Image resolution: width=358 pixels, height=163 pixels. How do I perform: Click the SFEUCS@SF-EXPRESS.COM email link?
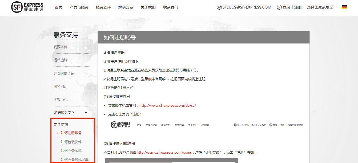pyautogui.click(x=247, y=7)
